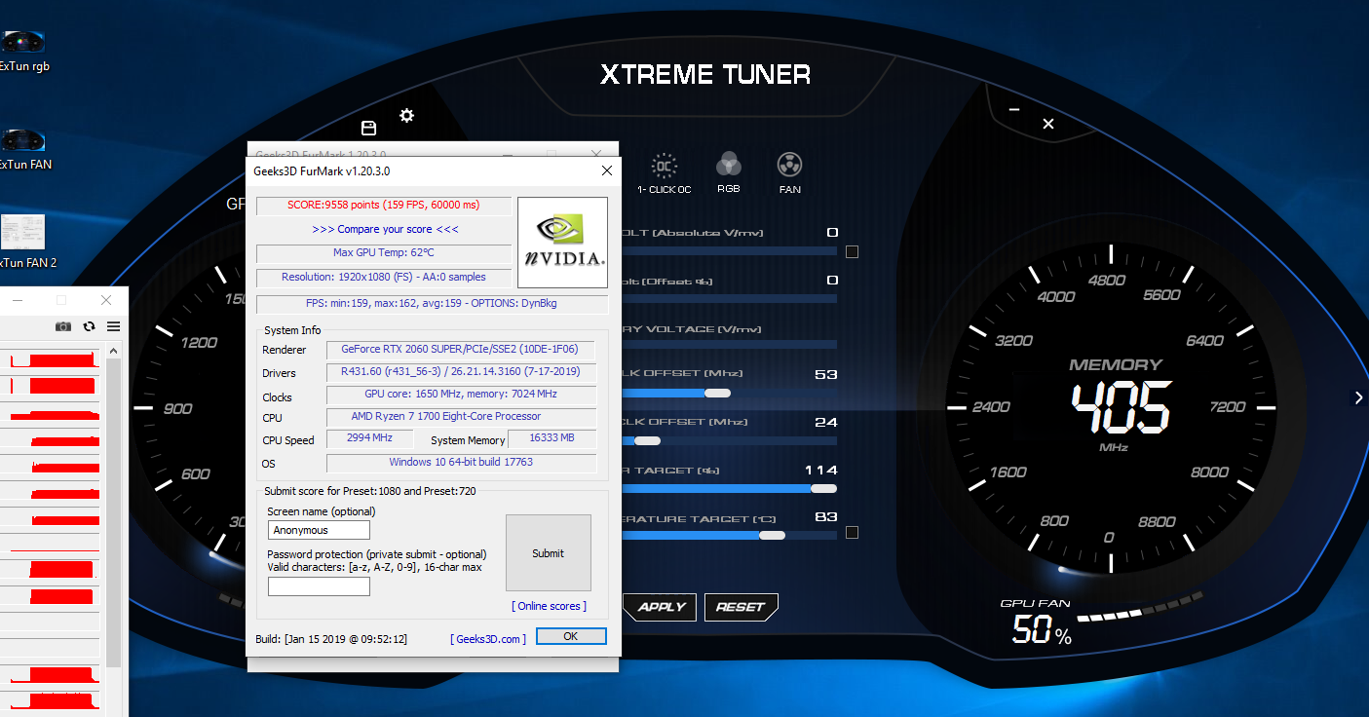Click the refresh icon in sensor panel
Viewport: 1369px width, 717px height.
pos(89,326)
